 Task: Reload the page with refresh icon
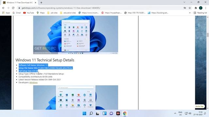(x=13, y=8)
